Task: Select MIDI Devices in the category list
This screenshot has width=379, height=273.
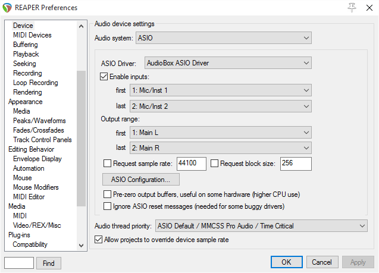Action: [x=32, y=35]
